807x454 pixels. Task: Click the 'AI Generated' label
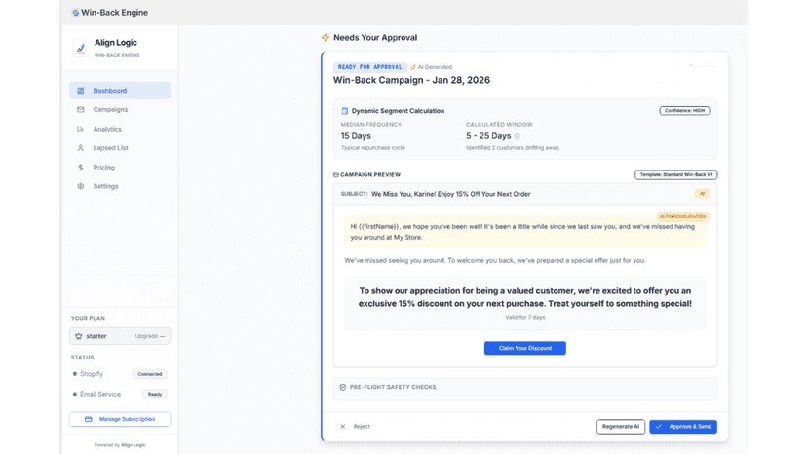pyautogui.click(x=435, y=67)
